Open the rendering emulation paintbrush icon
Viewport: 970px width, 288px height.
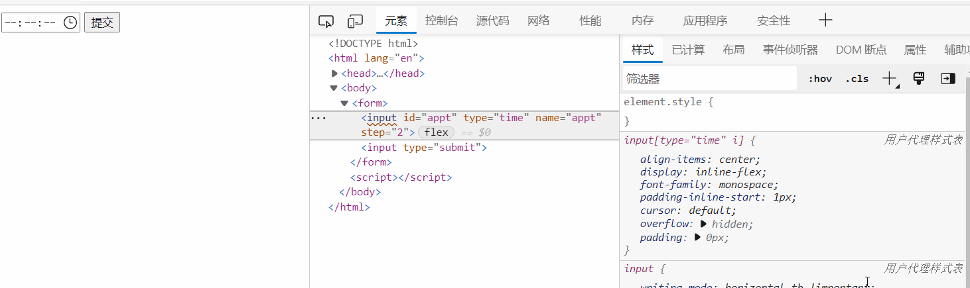pos(919,79)
